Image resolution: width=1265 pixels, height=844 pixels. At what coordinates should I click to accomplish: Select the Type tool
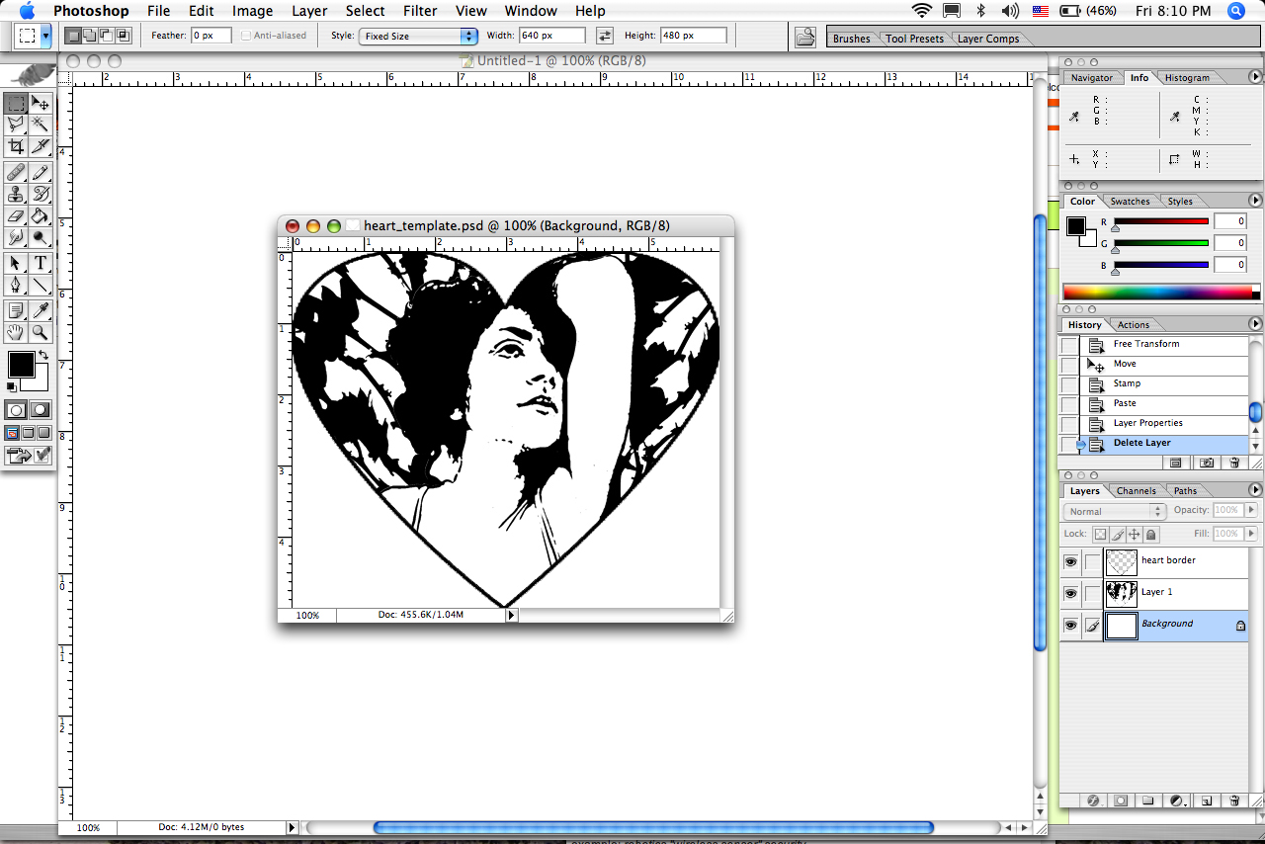point(41,263)
